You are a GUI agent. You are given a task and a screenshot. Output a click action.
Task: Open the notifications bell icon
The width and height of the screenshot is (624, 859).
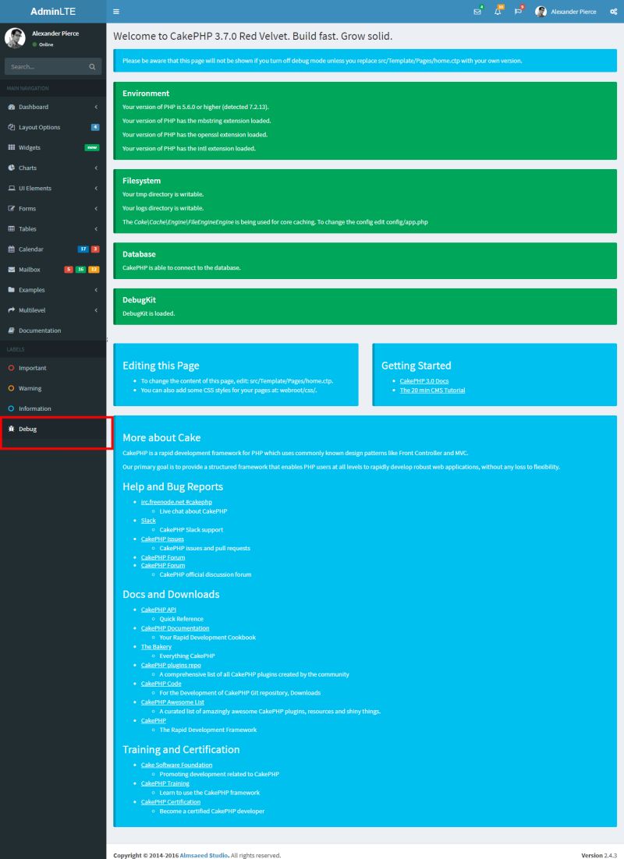pyautogui.click(x=498, y=12)
